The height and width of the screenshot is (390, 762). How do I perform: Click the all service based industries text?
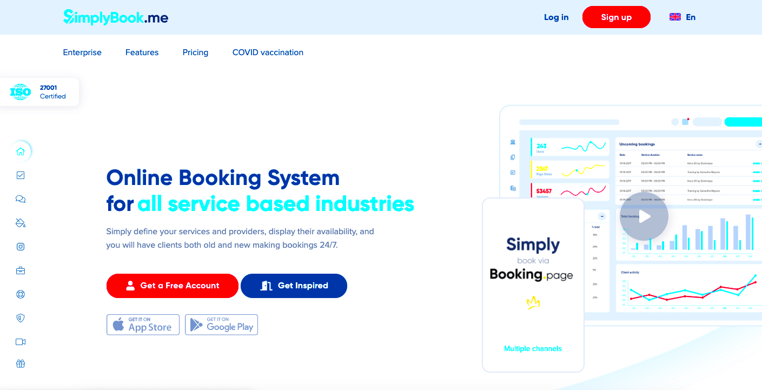click(276, 204)
